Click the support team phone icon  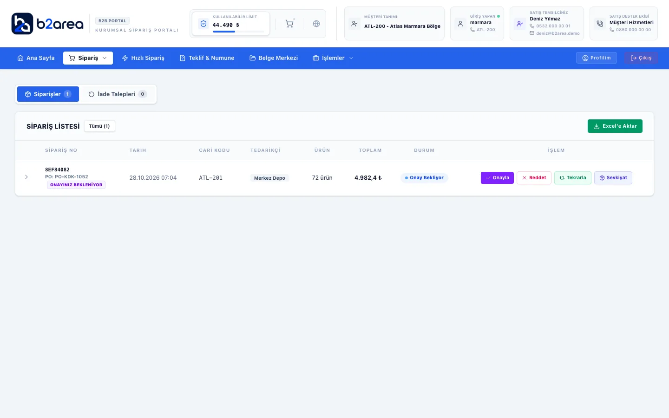click(x=600, y=24)
